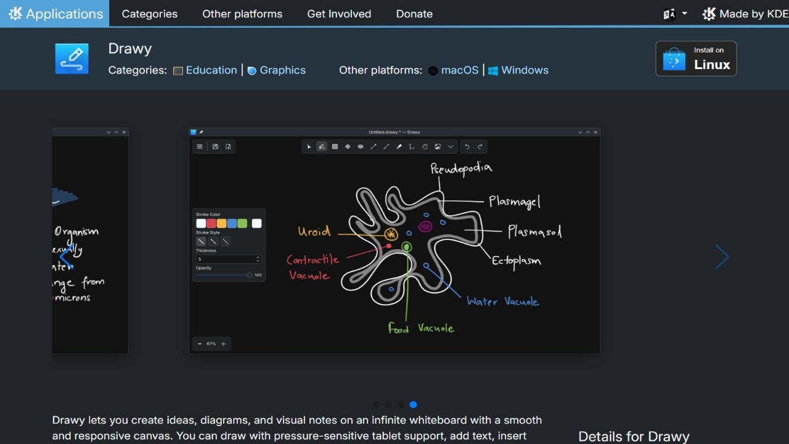Expand more tools chevron in Drawy toolbar

point(451,147)
